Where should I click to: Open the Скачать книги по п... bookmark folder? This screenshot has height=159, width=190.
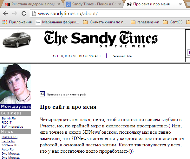(105, 22)
